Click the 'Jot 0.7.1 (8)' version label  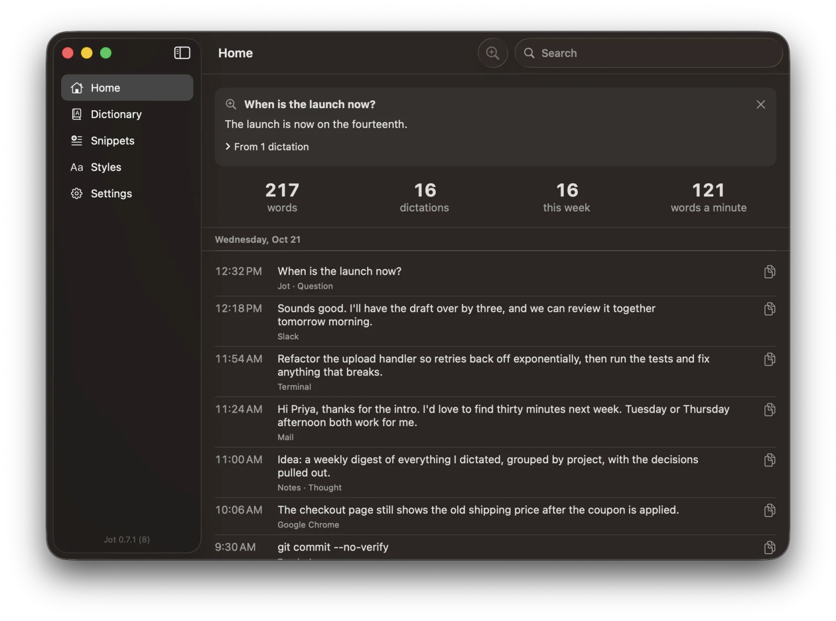click(126, 540)
